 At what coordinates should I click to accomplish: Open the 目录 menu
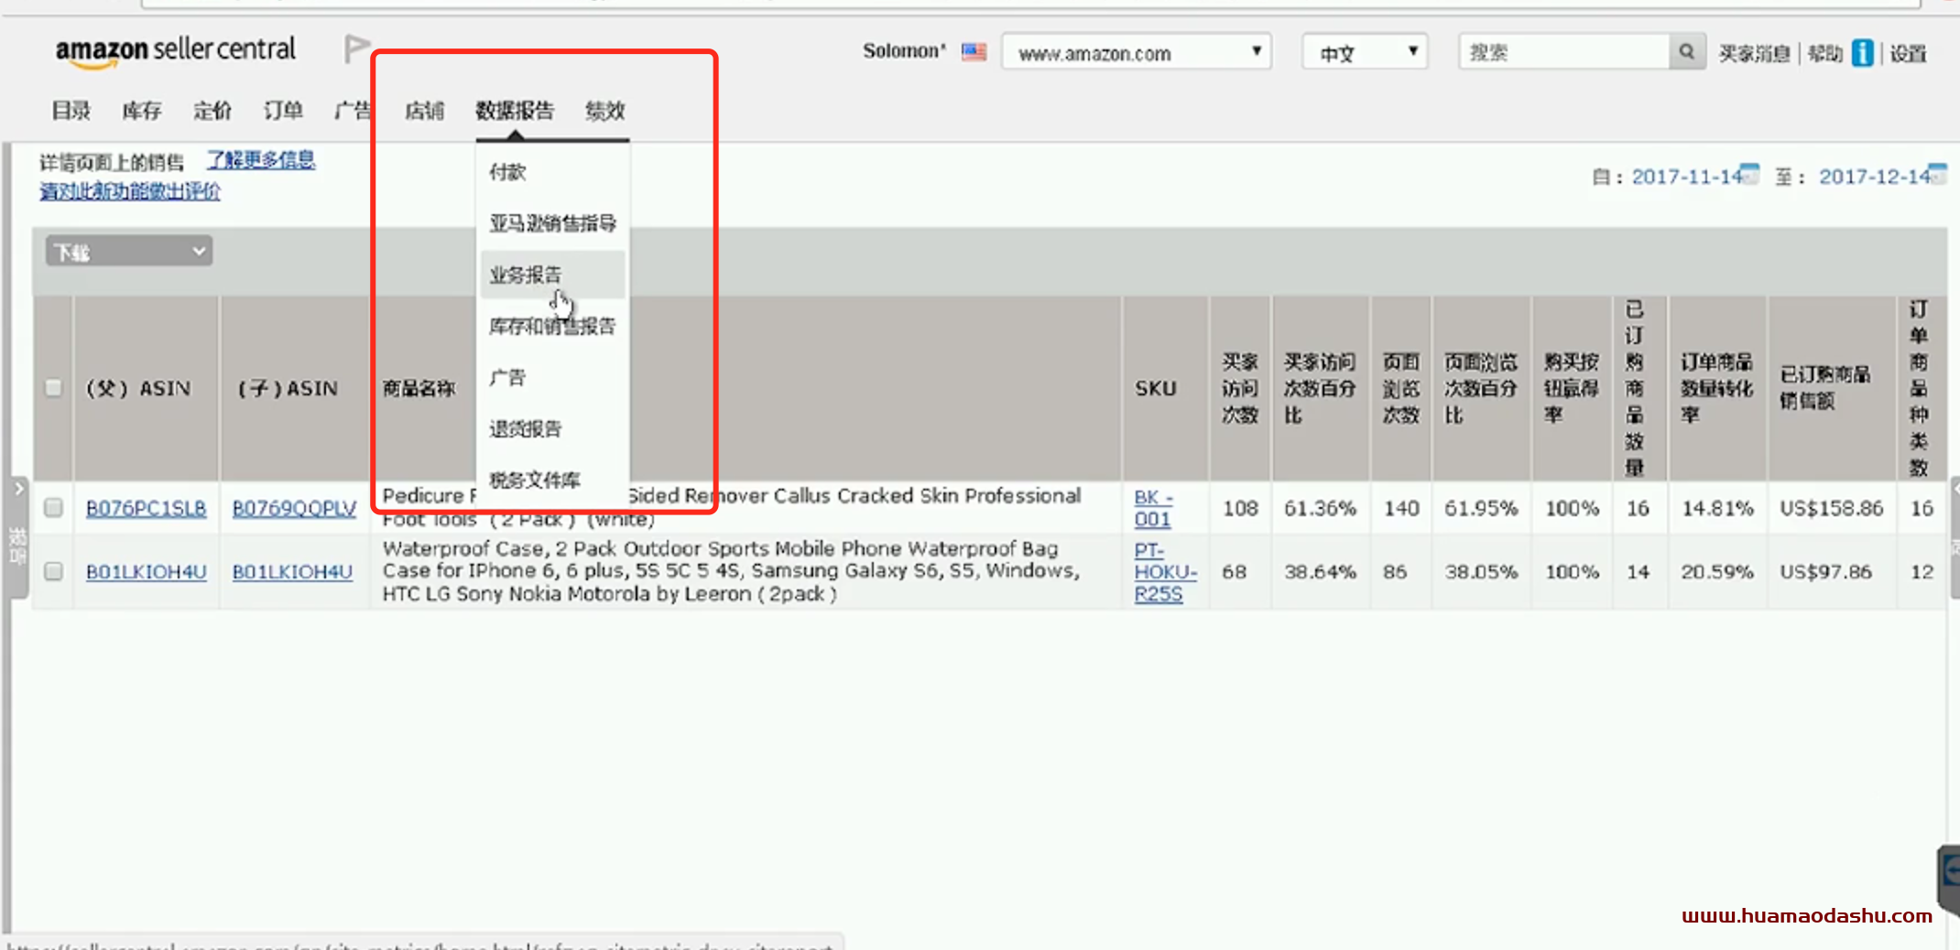(71, 111)
